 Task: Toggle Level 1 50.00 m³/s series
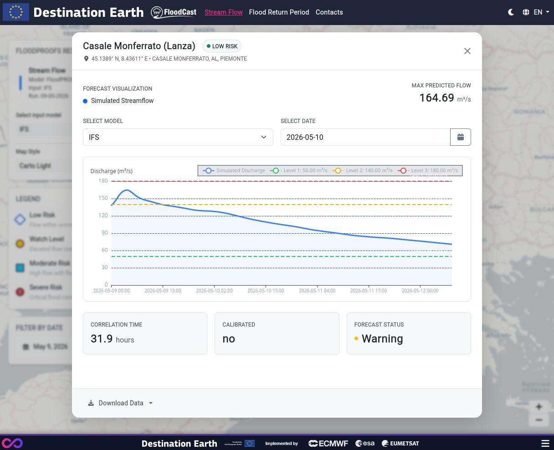pyautogui.click(x=299, y=170)
